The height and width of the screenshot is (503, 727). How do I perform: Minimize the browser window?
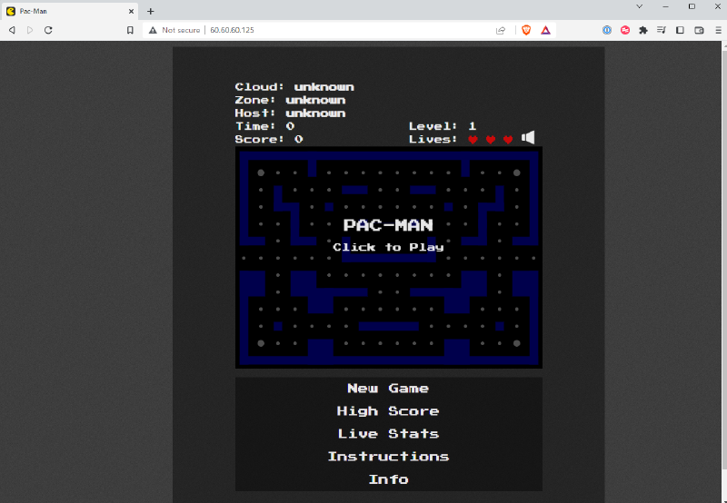(x=666, y=6)
